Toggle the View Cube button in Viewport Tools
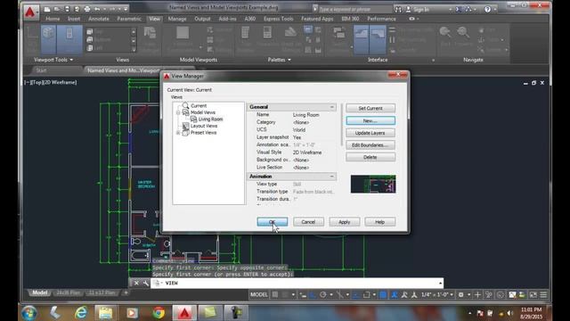570x321 pixels. (x=48, y=39)
